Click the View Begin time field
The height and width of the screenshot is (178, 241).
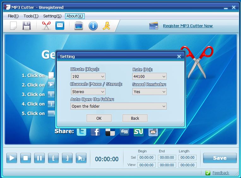click(146, 165)
